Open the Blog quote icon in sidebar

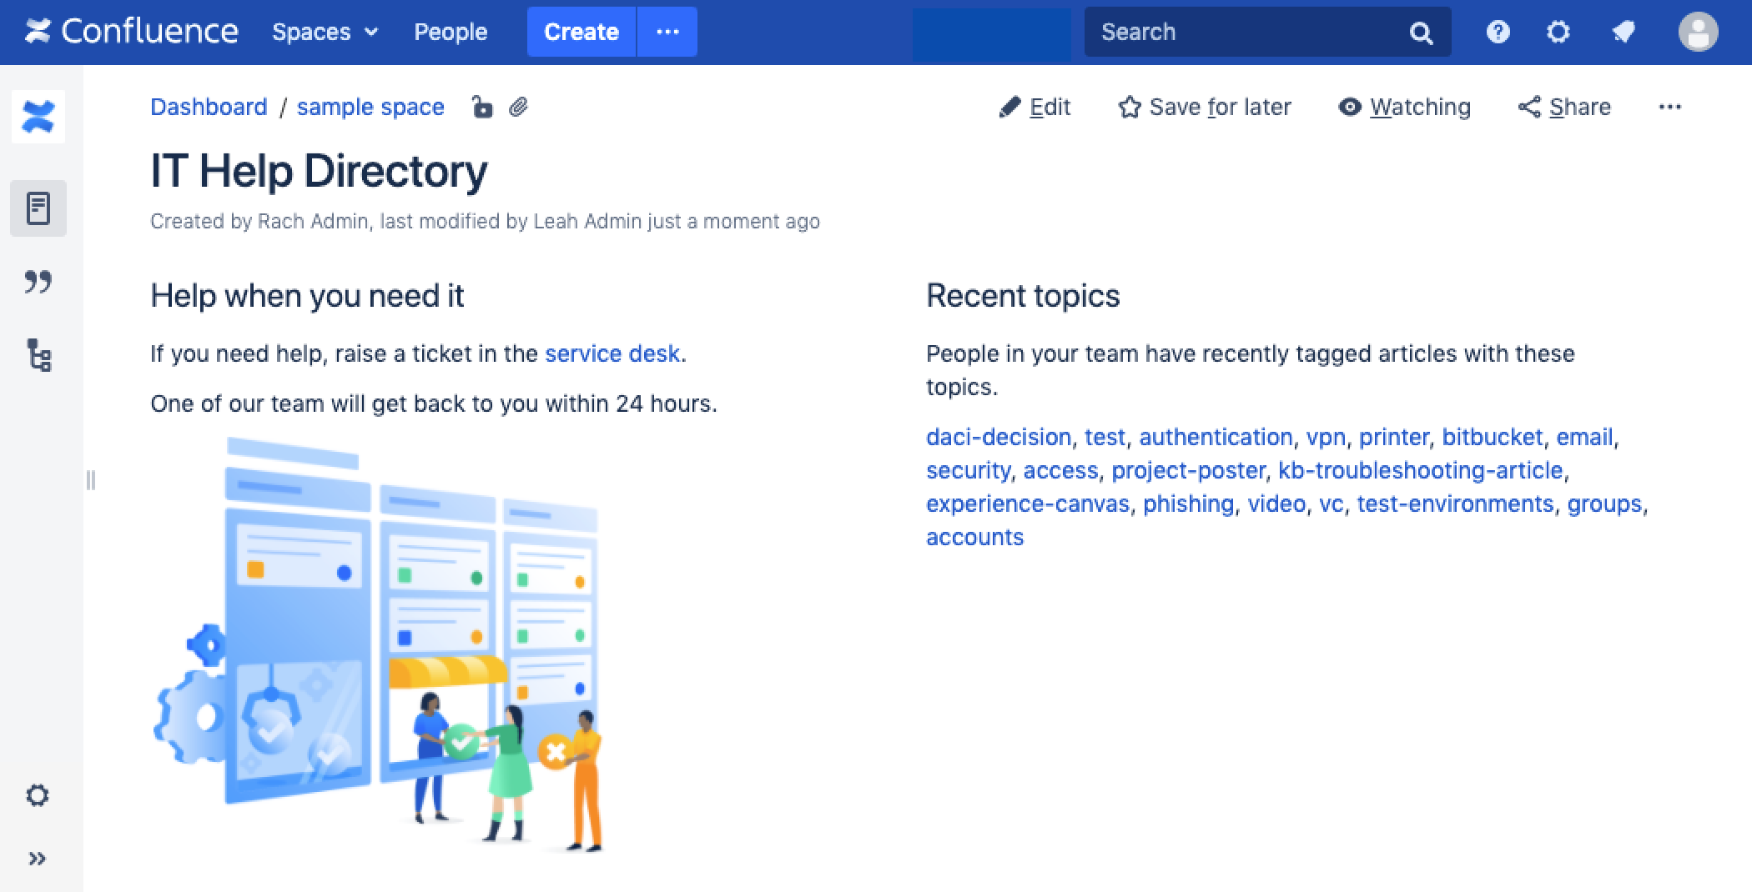coord(38,282)
